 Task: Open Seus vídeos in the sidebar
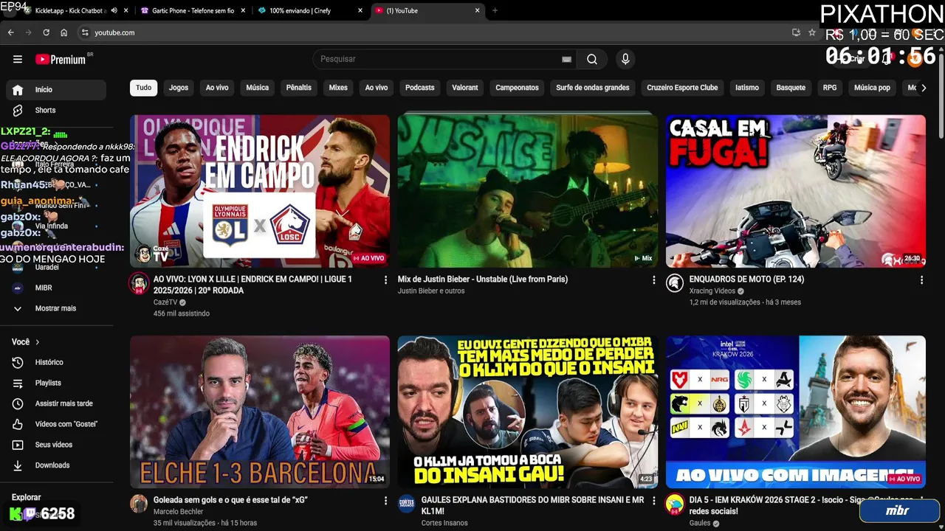click(x=56, y=445)
